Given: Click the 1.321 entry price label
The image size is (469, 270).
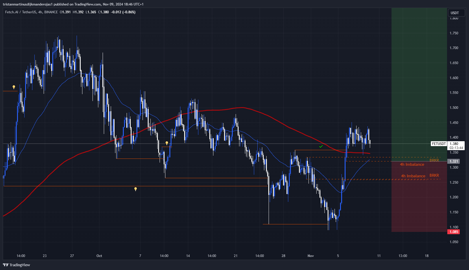Looking at the screenshot, I should [x=454, y=161].
